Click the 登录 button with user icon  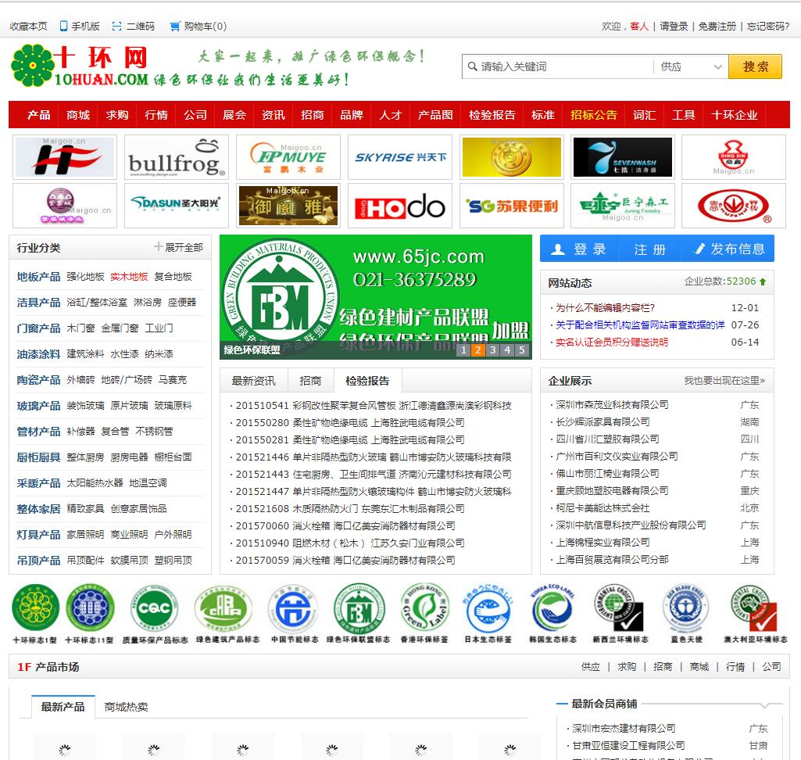click(579, 249)
